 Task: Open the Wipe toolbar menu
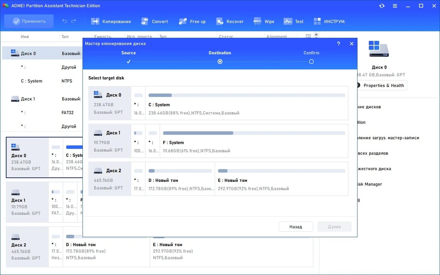tap(264, 22)
